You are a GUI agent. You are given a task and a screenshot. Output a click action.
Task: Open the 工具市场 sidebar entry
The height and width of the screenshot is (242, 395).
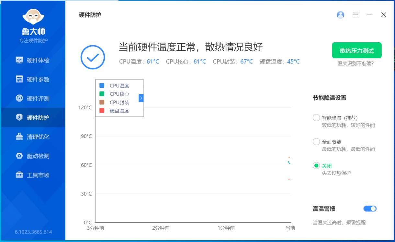pyautogui.click(x=37, y=175)
